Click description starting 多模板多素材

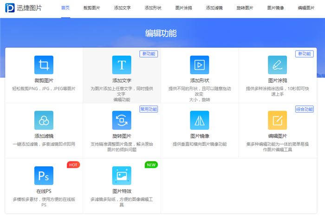click(x=44, y=202)
